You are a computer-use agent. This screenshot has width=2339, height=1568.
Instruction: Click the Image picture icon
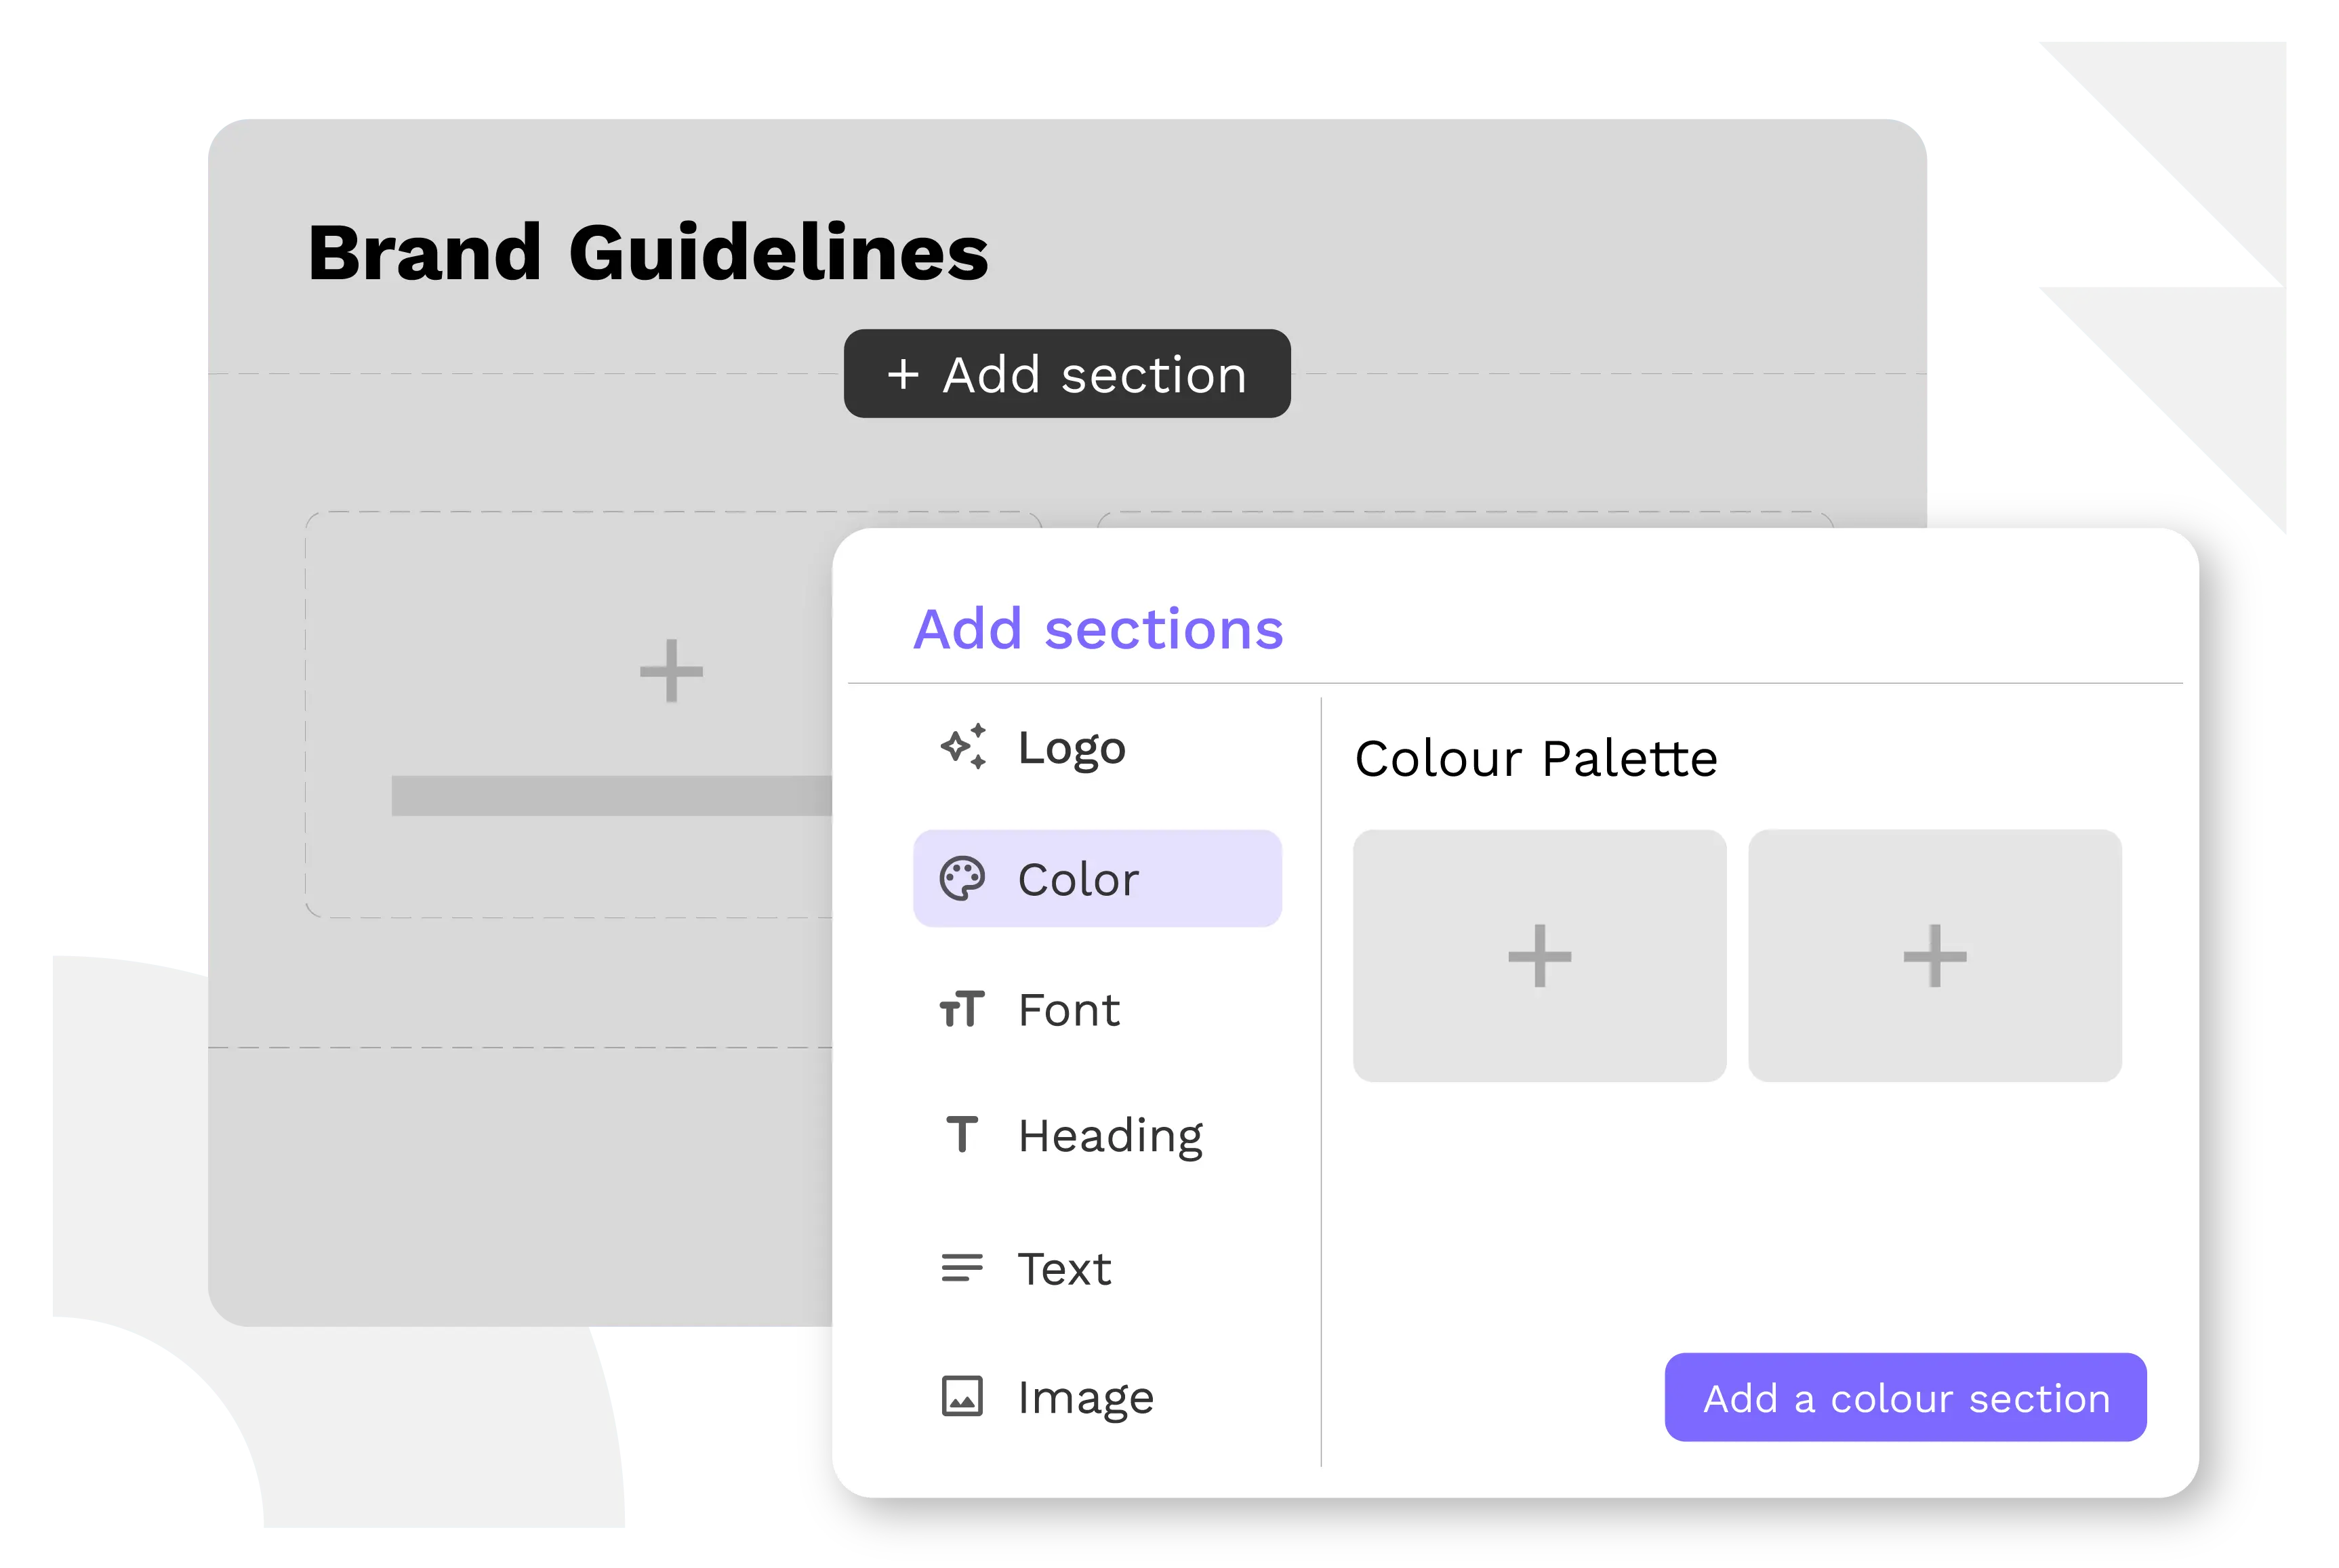(962, 1396)
